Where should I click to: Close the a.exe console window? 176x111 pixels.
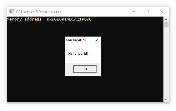coord(162,11)
